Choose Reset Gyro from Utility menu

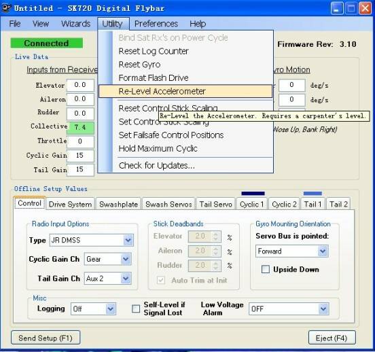[139, 65]
